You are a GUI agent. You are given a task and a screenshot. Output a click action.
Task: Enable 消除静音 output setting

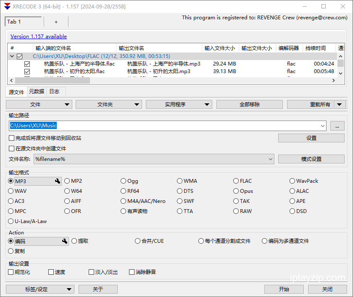pos(132,272)
